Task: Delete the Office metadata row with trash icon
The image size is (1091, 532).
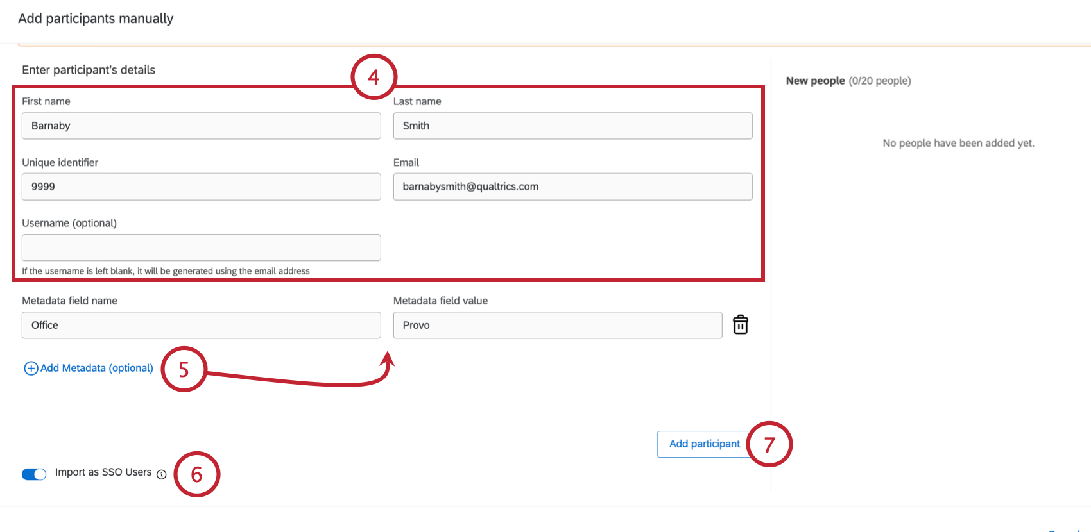Action: pyautogui.click(x=741, y=325)
